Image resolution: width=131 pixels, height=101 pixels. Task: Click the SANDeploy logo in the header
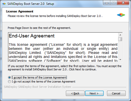pos(121,15)
